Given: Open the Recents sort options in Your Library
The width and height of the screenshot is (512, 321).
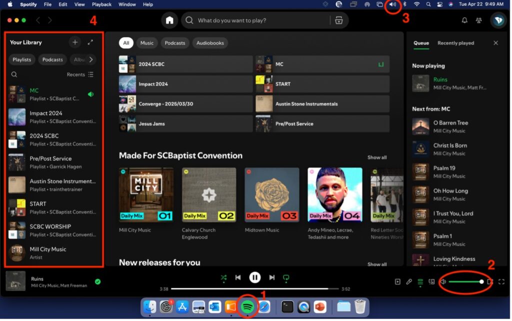Looking at the screenshot, I should click(x=80, y=74).
